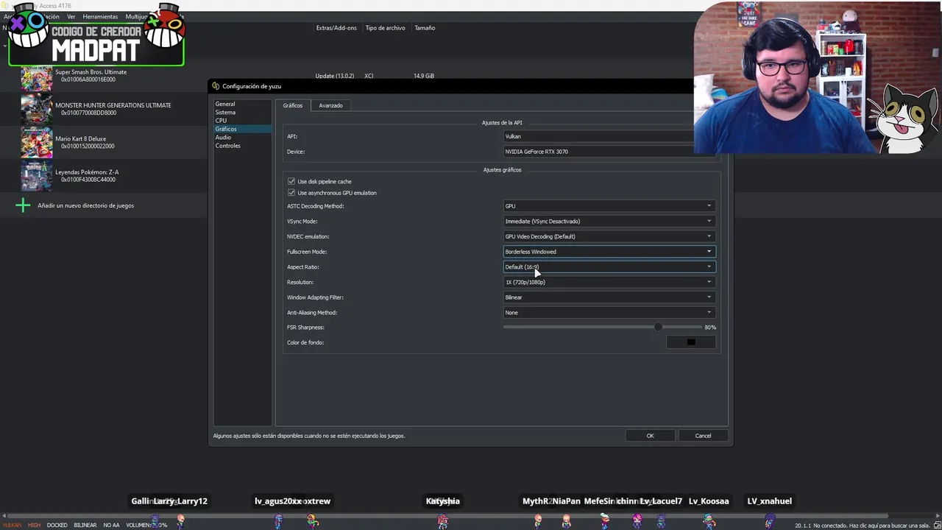
Task: Open the Herramientas menu
Action: coord(100,16)
